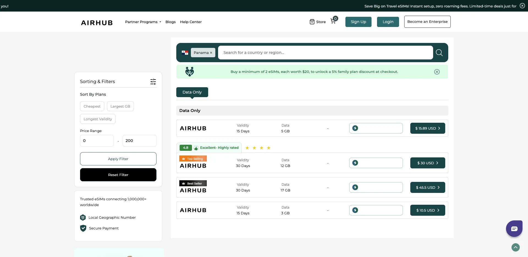Remove the Panama country tag
The image size is (528, 257).
211,53
